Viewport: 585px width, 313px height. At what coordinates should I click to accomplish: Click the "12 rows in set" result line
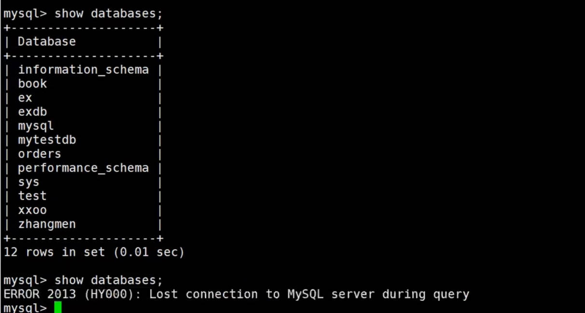pyautogui.click(x=94, y=252)
